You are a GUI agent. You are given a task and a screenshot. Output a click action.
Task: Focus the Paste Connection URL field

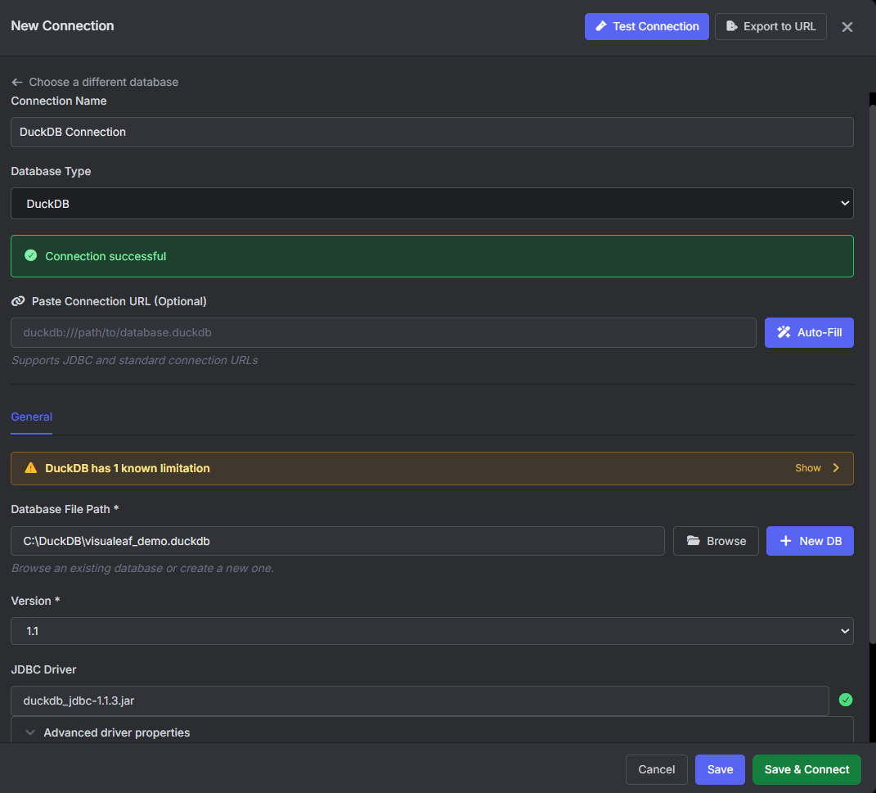pos(384,332)
